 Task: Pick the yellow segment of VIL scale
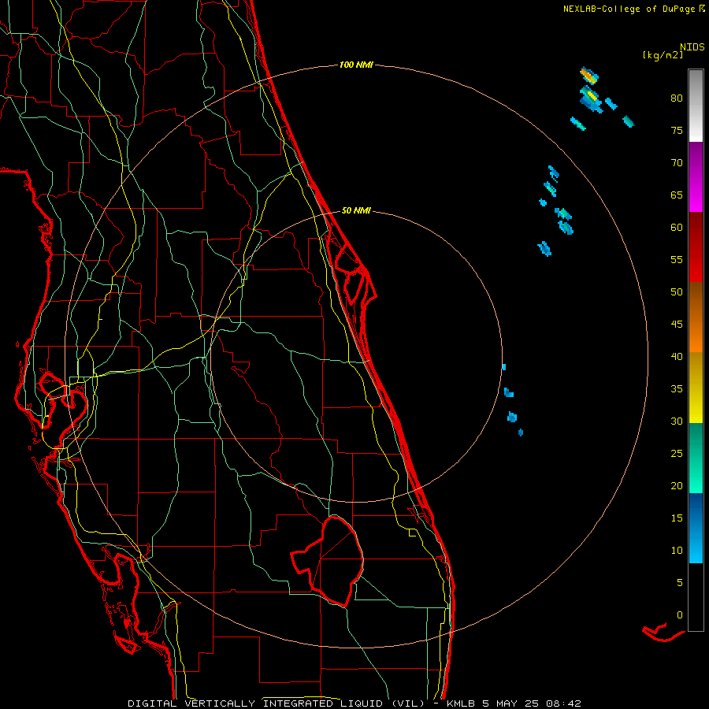[x=696, y=388]
